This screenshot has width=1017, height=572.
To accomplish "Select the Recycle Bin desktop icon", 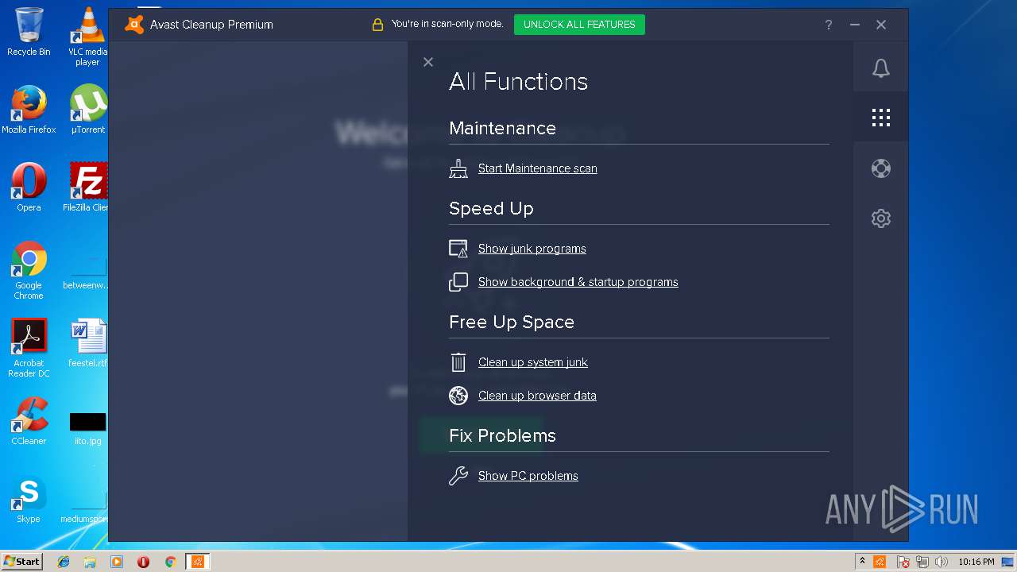I will click(x=29, y=32).
